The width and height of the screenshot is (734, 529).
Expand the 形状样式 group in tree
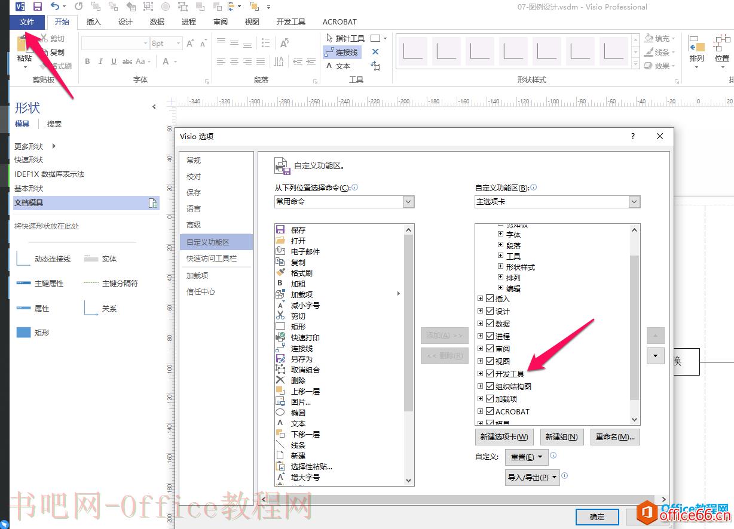click(x=501, y=267)
